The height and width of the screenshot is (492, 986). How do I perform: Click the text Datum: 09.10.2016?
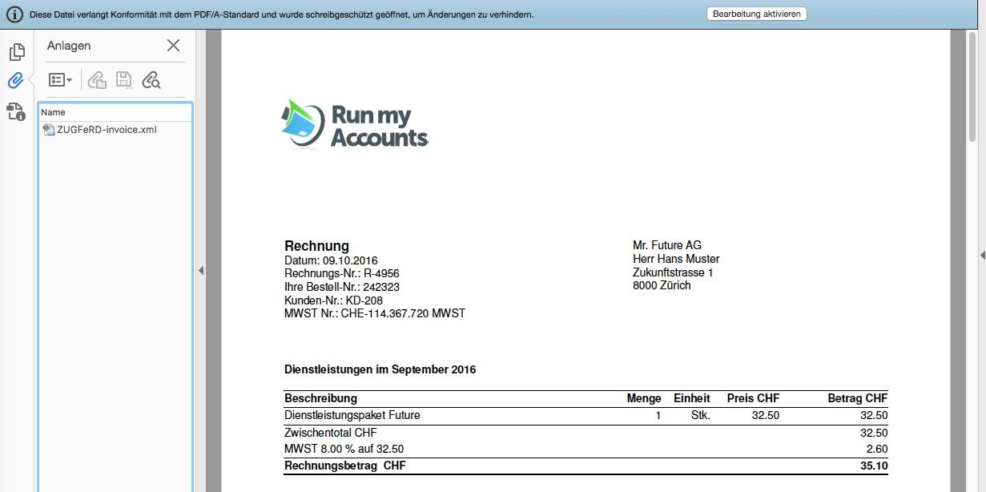[x=331, y=260]
